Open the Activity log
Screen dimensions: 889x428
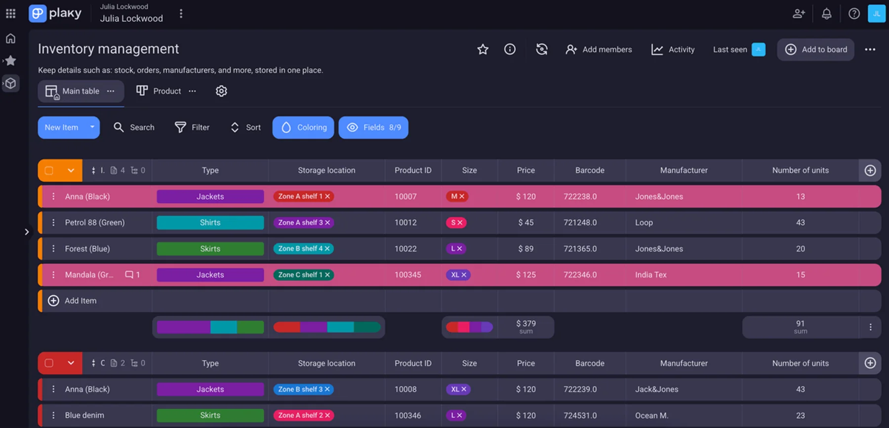(673, 49)
